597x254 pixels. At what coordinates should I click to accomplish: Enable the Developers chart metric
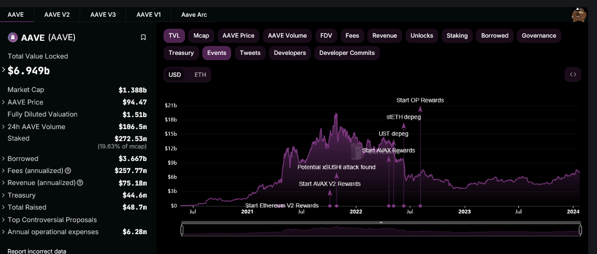coord(290,53)
